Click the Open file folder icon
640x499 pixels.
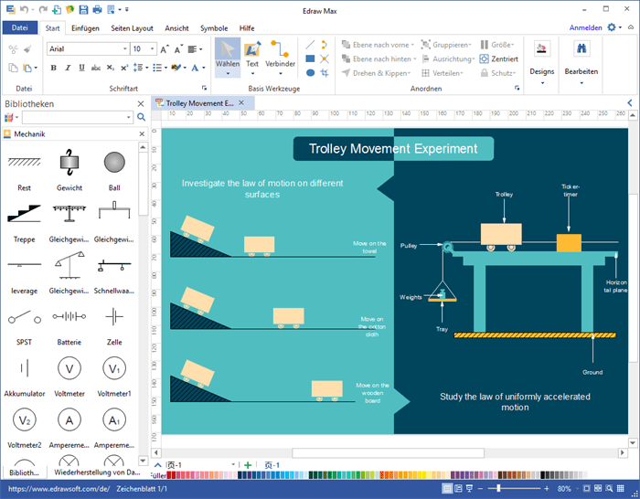point(69,9)
